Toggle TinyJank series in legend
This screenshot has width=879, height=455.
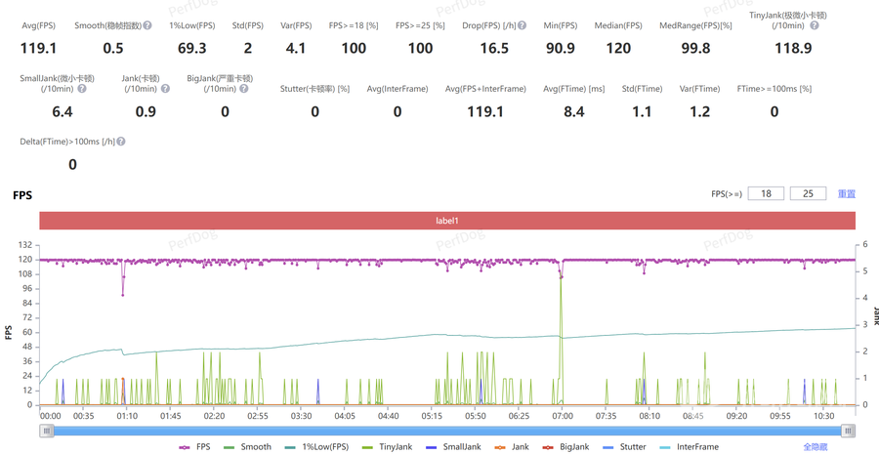[387, 447]
